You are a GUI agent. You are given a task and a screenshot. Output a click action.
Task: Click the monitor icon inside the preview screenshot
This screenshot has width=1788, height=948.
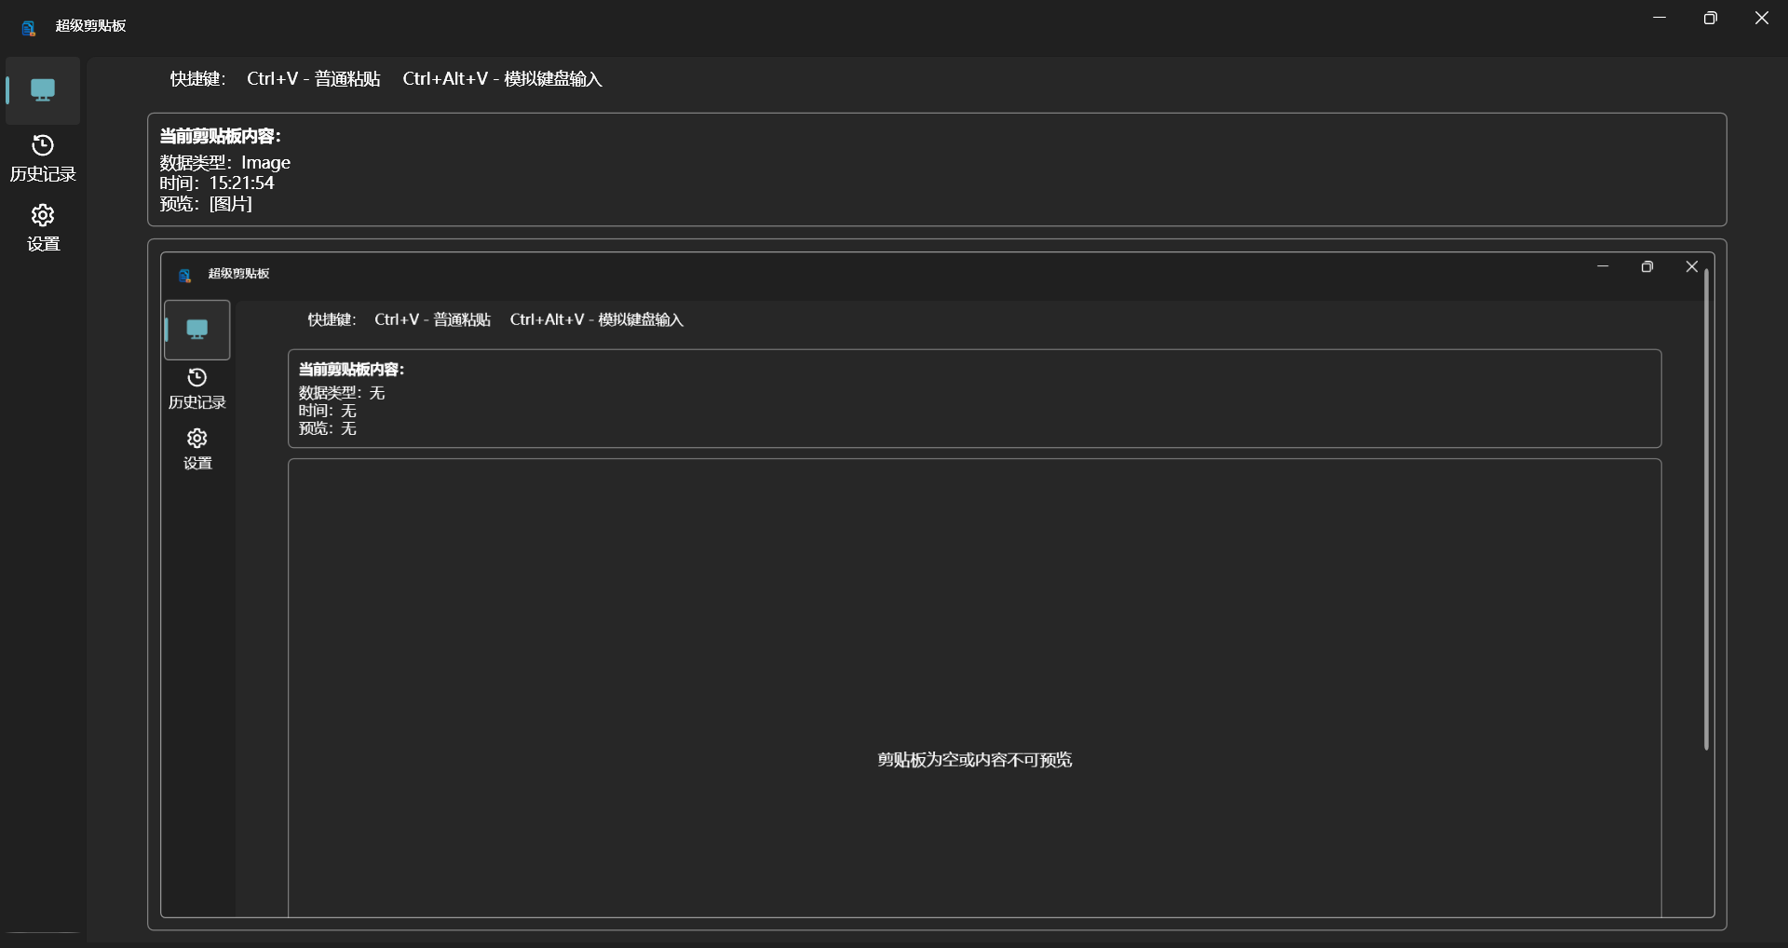(197, 330)
